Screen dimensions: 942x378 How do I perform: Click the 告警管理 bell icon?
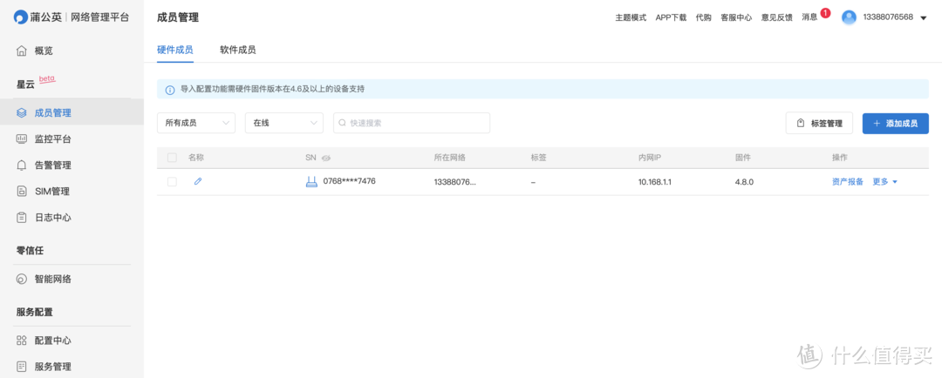[x=22, y=165]
